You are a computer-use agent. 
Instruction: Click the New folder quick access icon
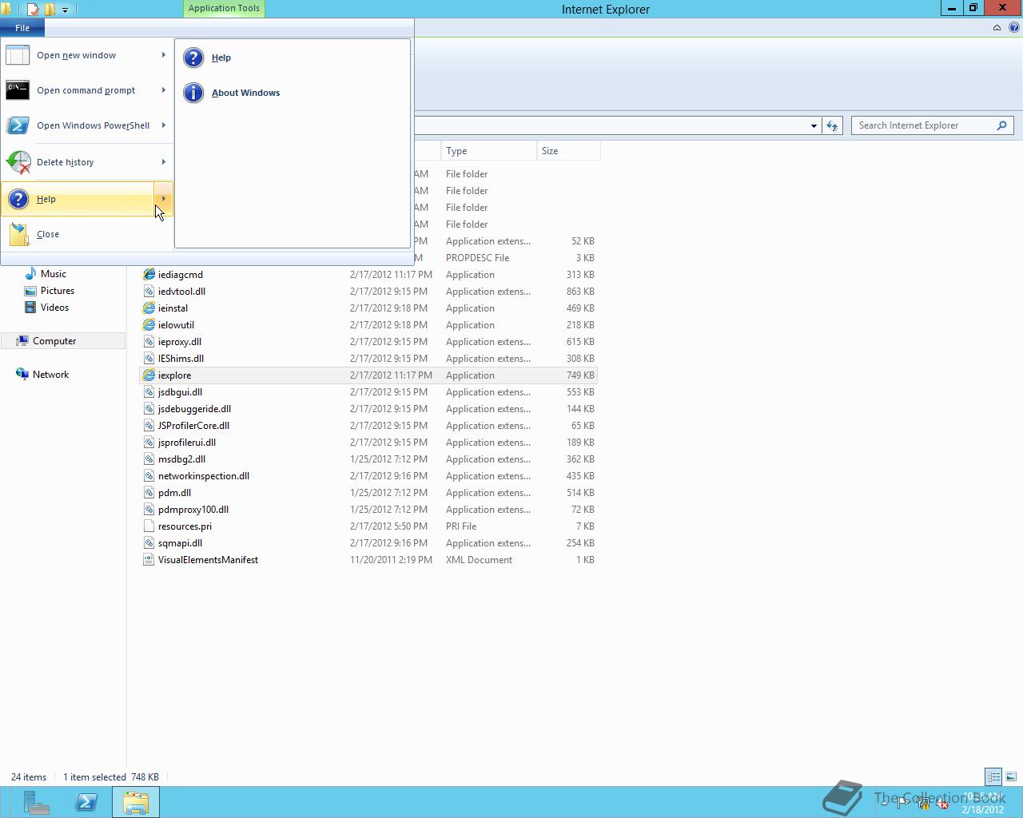(x=50, y=10)
